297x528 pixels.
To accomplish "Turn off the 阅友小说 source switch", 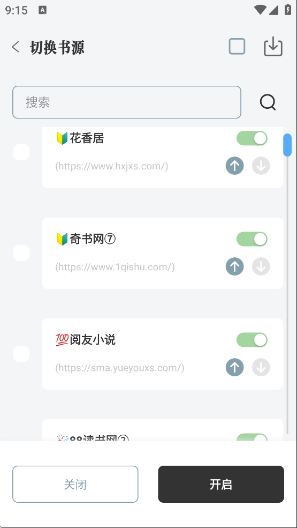I will pos(252,340).
